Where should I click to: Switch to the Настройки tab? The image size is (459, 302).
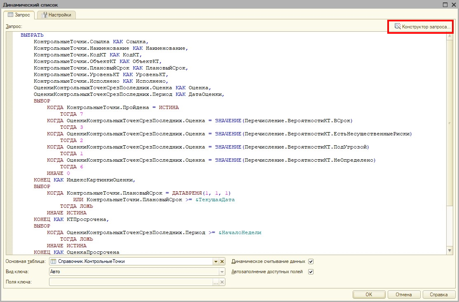tap(56, 15)
